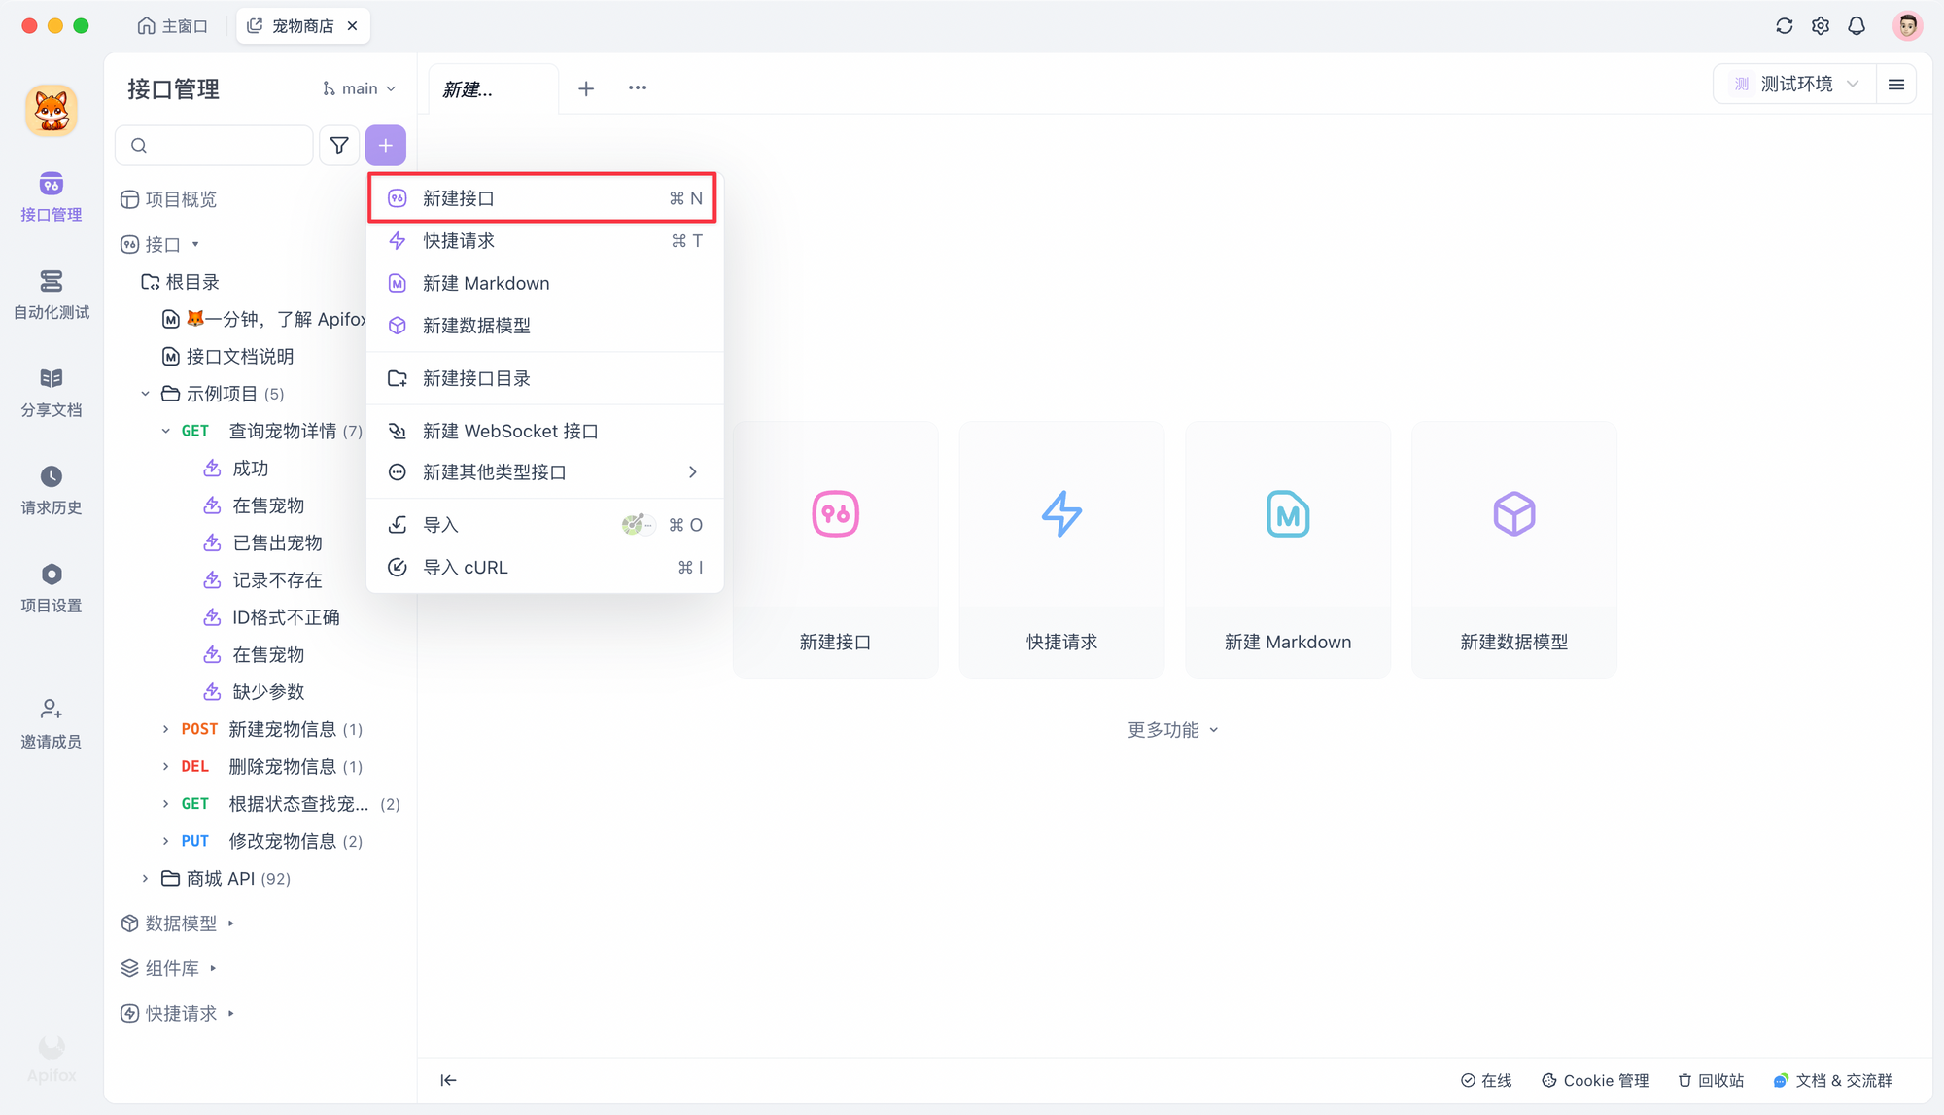Choose 导入 cURL menu item
The height and width of the screenshot is (1115, 1944).
click(544, 568)
